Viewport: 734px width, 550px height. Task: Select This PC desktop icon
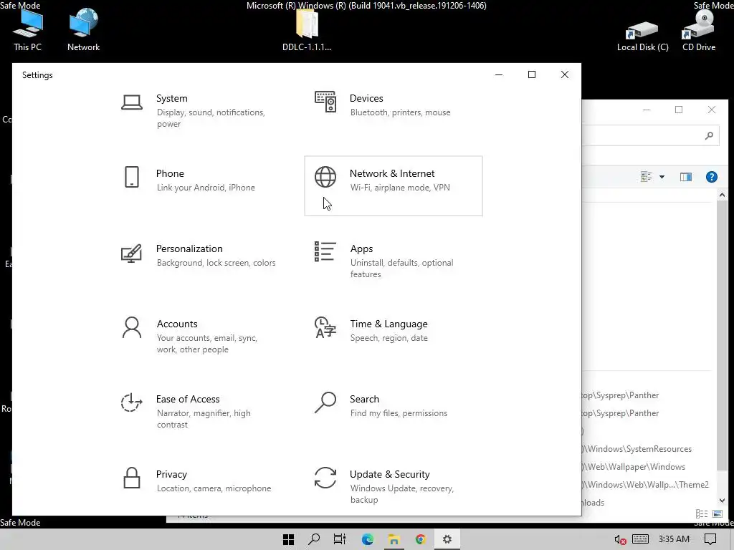[27, 30]
